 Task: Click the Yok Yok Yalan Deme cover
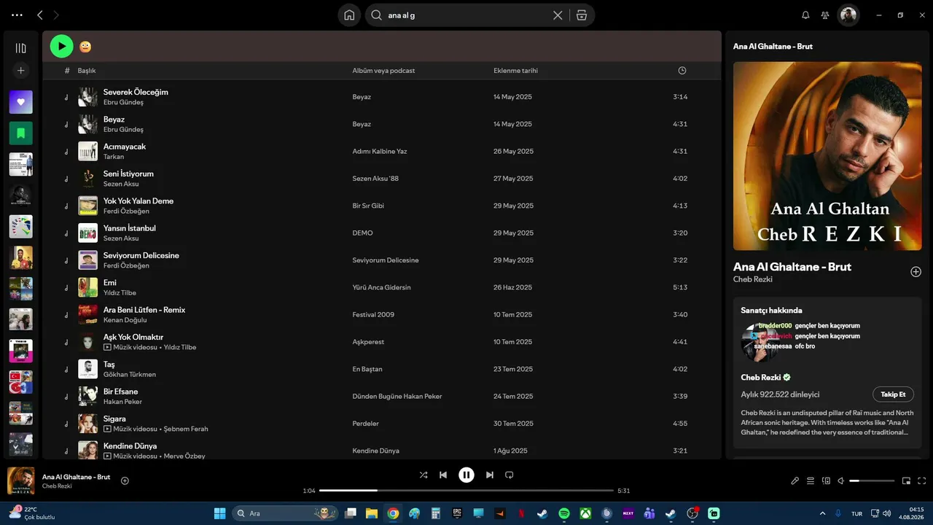point(87,206)
